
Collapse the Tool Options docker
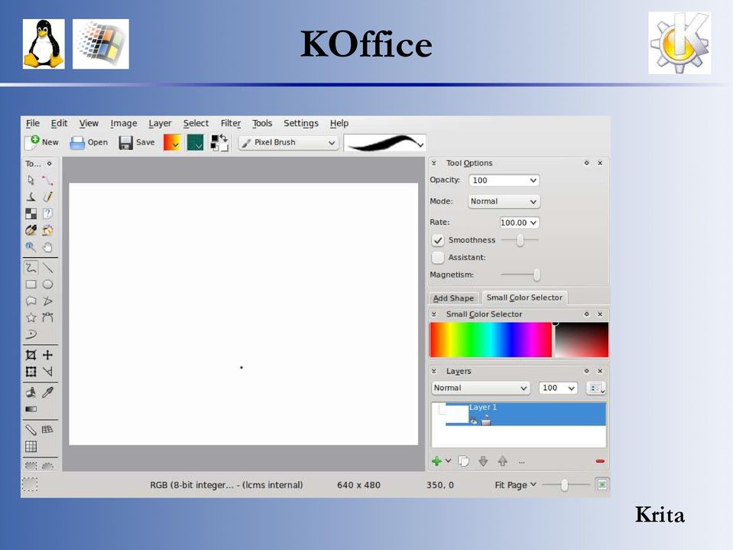point(434,163)
